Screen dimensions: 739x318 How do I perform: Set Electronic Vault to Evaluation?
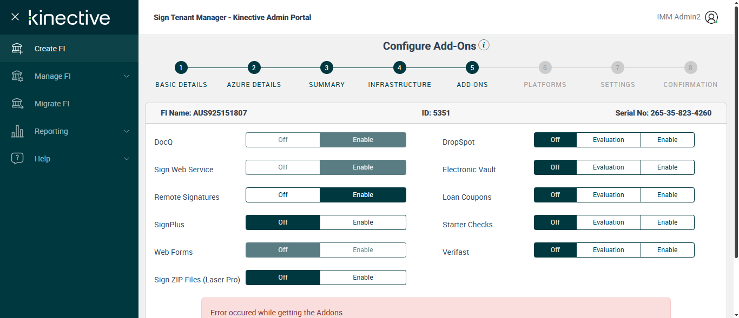click(609, 167)
